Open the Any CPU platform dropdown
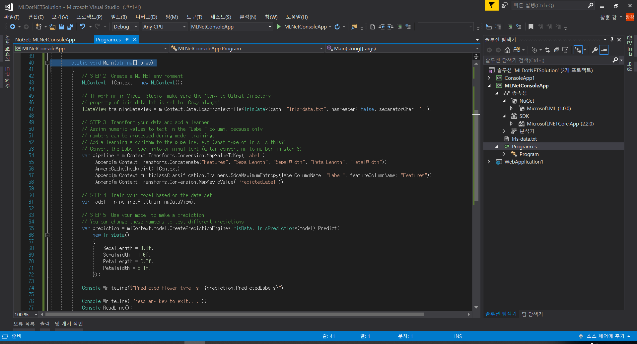The width and height of the screenshot is (637, 344). point(164,27)
